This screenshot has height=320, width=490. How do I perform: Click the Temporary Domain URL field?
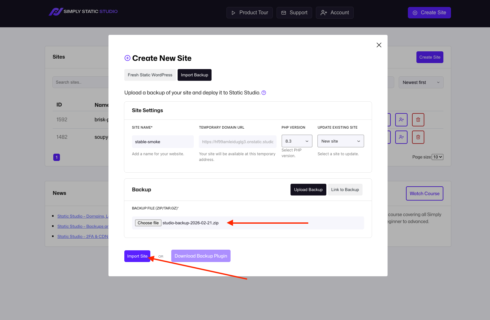point(238,142)
